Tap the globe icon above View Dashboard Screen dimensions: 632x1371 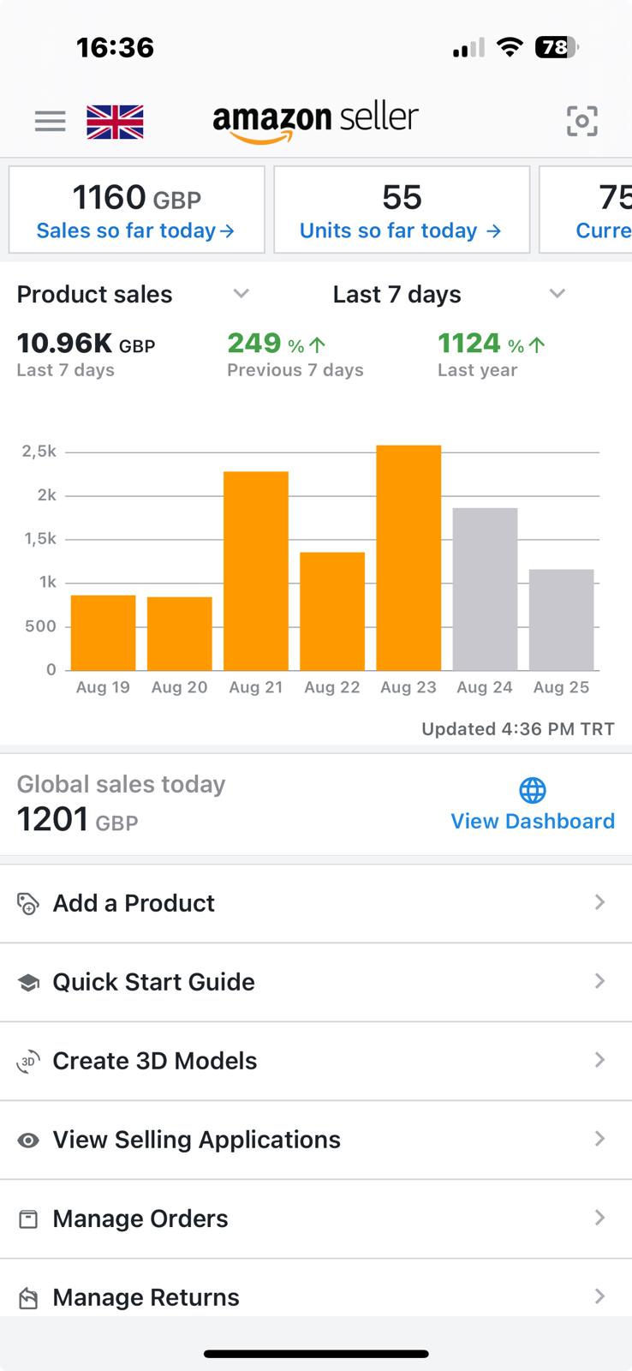point(533,790)
